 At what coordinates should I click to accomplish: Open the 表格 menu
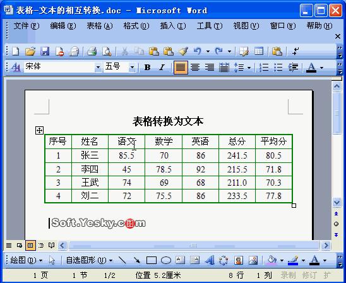click(x=100, y=26)
